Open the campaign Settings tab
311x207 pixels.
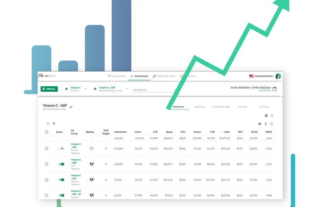point(264,107)
